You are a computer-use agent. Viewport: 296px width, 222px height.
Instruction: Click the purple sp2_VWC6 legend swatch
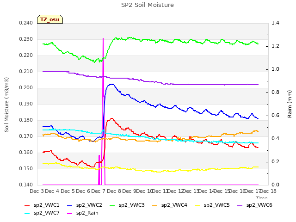pyautogui.click(x=240, y=205)
